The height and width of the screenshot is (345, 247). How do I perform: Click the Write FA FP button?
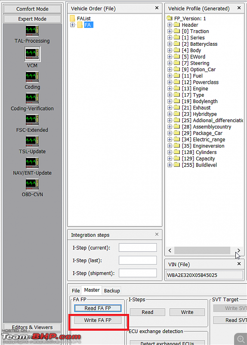pyautogui.click(x=98, y=320)
